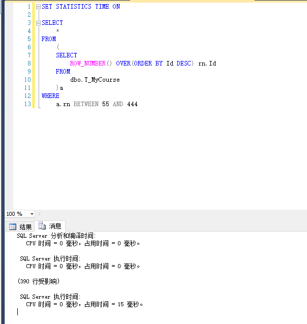Click the asterisk on line 4

pos(57,31)
